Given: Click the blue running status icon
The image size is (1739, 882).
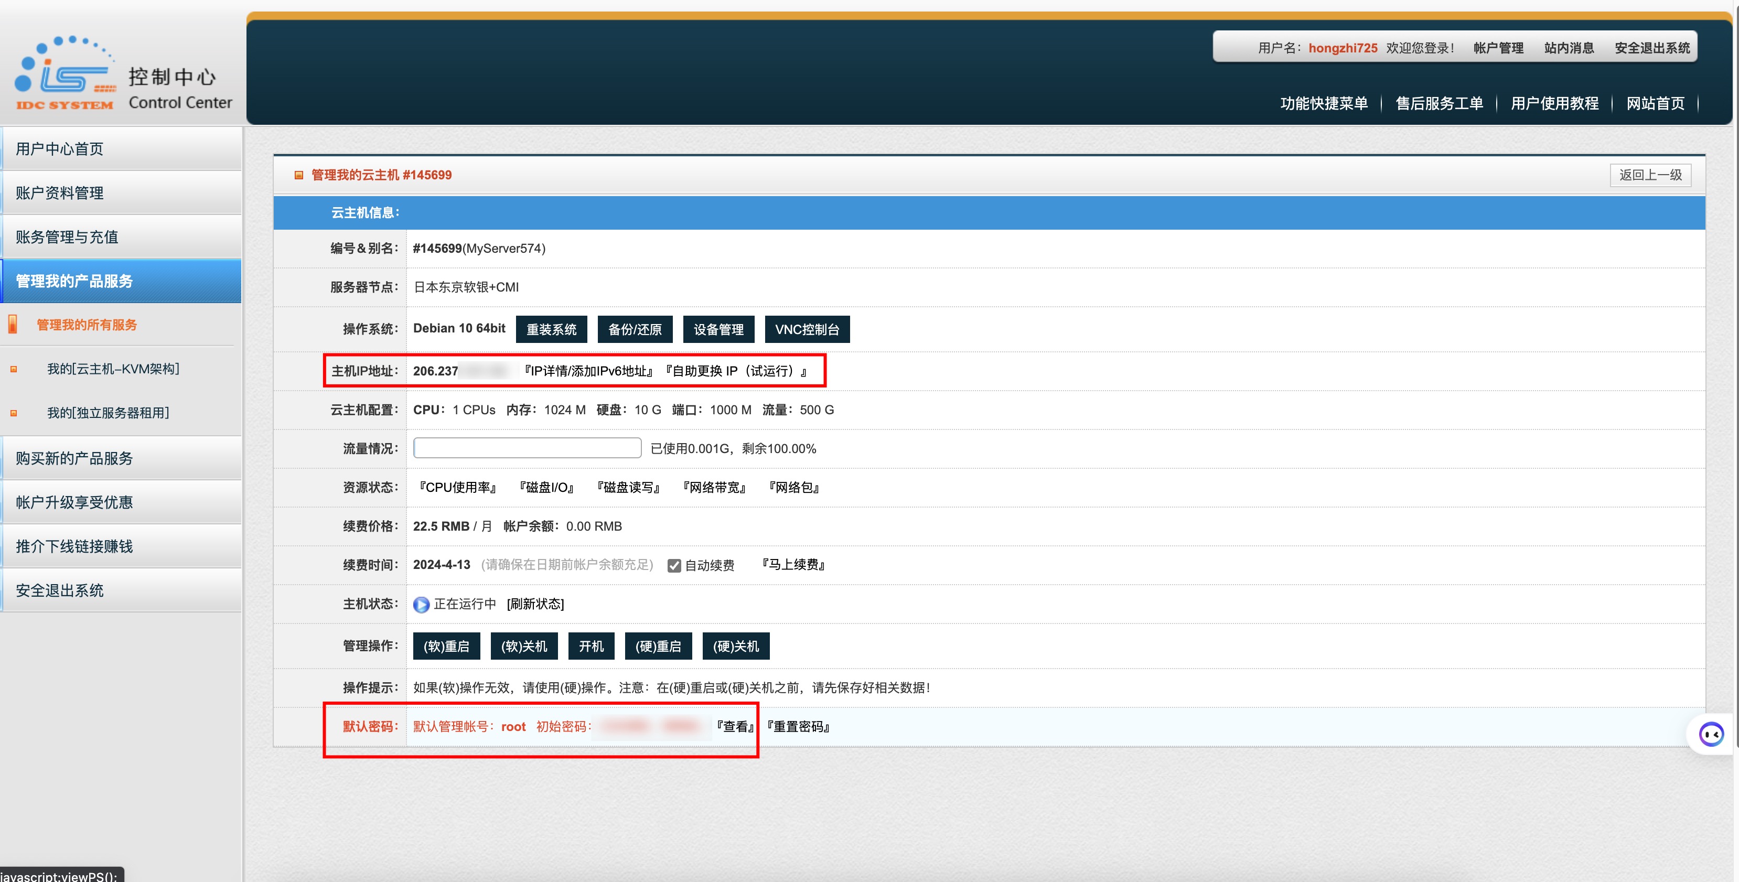Looking at the screenshot, I should [421, 605].
